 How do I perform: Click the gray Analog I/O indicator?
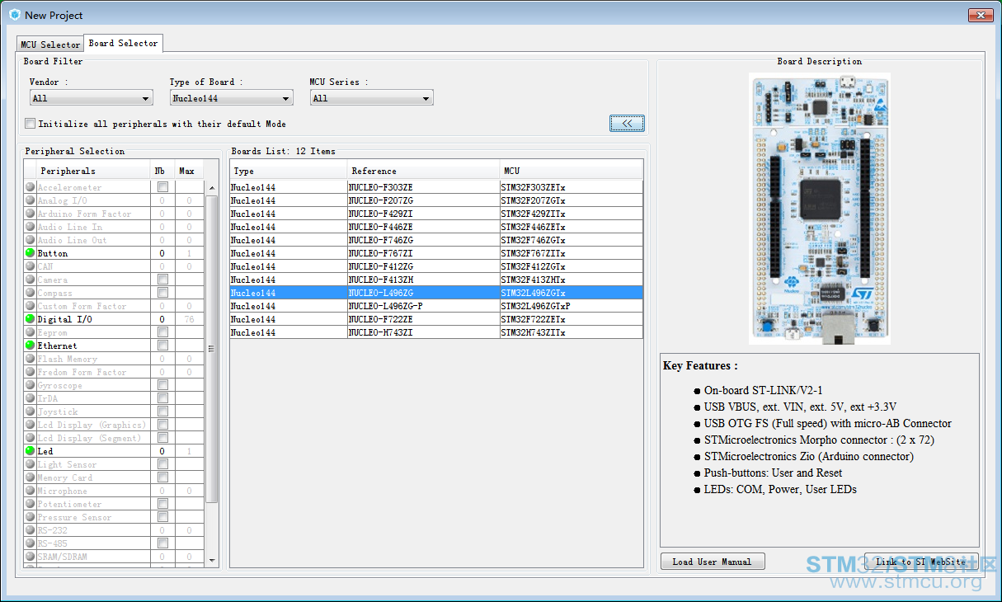[x=31, y=200]
